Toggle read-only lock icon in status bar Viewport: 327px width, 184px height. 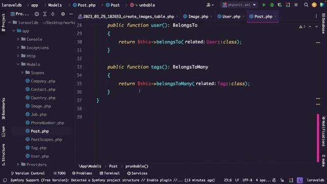coord(282,180)
